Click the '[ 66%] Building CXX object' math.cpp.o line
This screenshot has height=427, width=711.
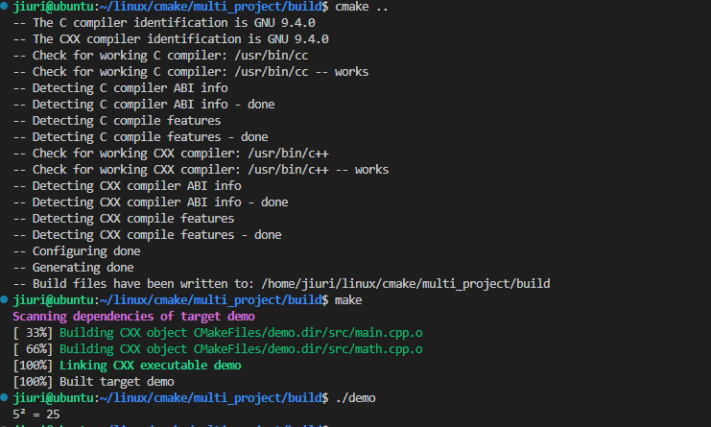pos(218,349)
